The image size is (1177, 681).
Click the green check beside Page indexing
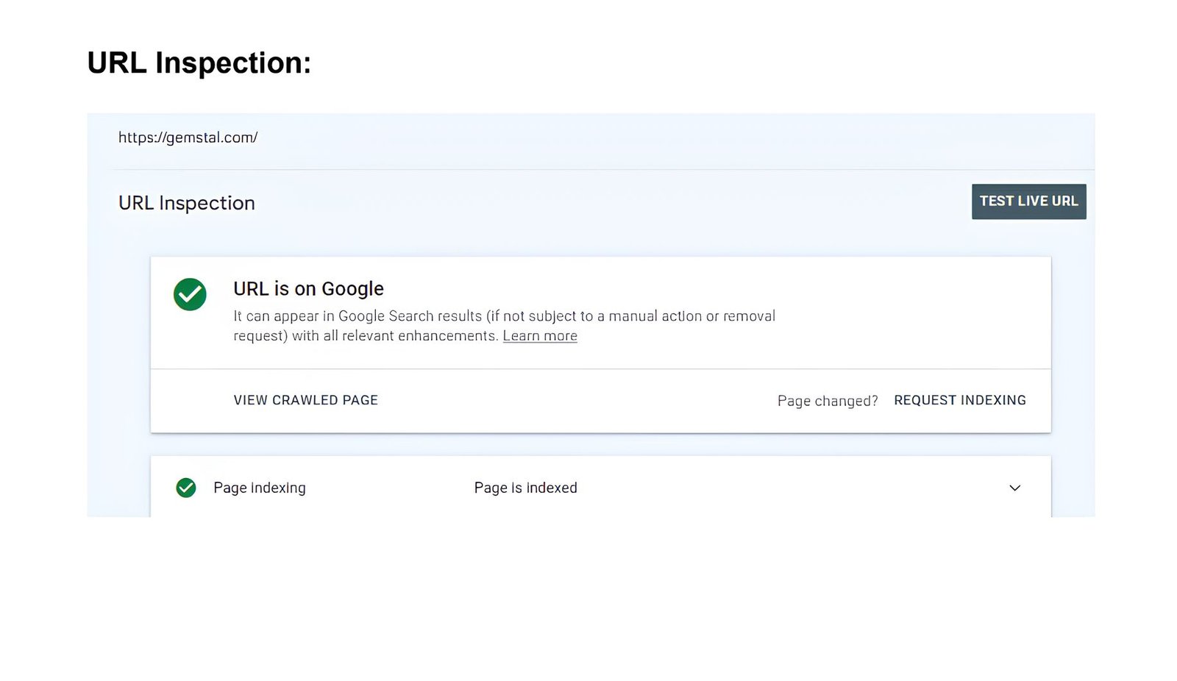click(x=186, y=488)
